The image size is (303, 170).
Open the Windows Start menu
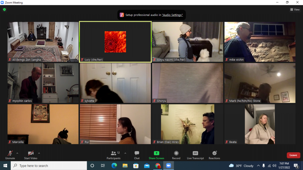[5, 166]
